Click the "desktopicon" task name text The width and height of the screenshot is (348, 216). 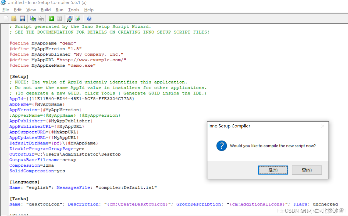(x=44, y=204)
